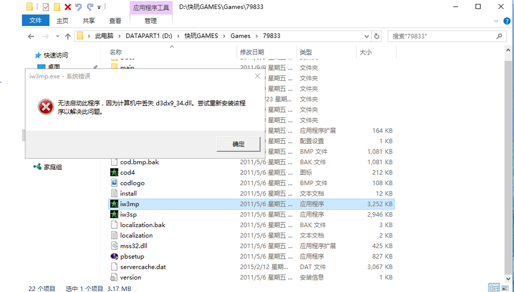This screenshot has width=514, height=292.
Task: Open the Share (共享) ribbon tab
Action: click(88, 21)
